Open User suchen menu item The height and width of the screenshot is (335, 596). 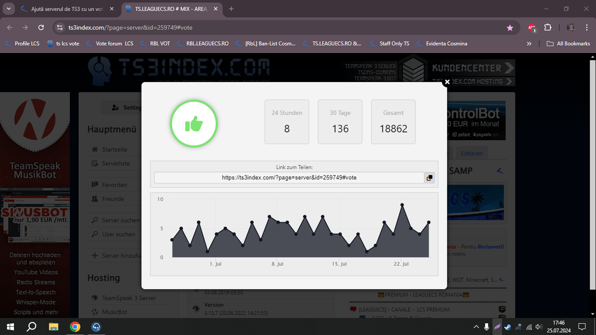[x=118, y=234]
